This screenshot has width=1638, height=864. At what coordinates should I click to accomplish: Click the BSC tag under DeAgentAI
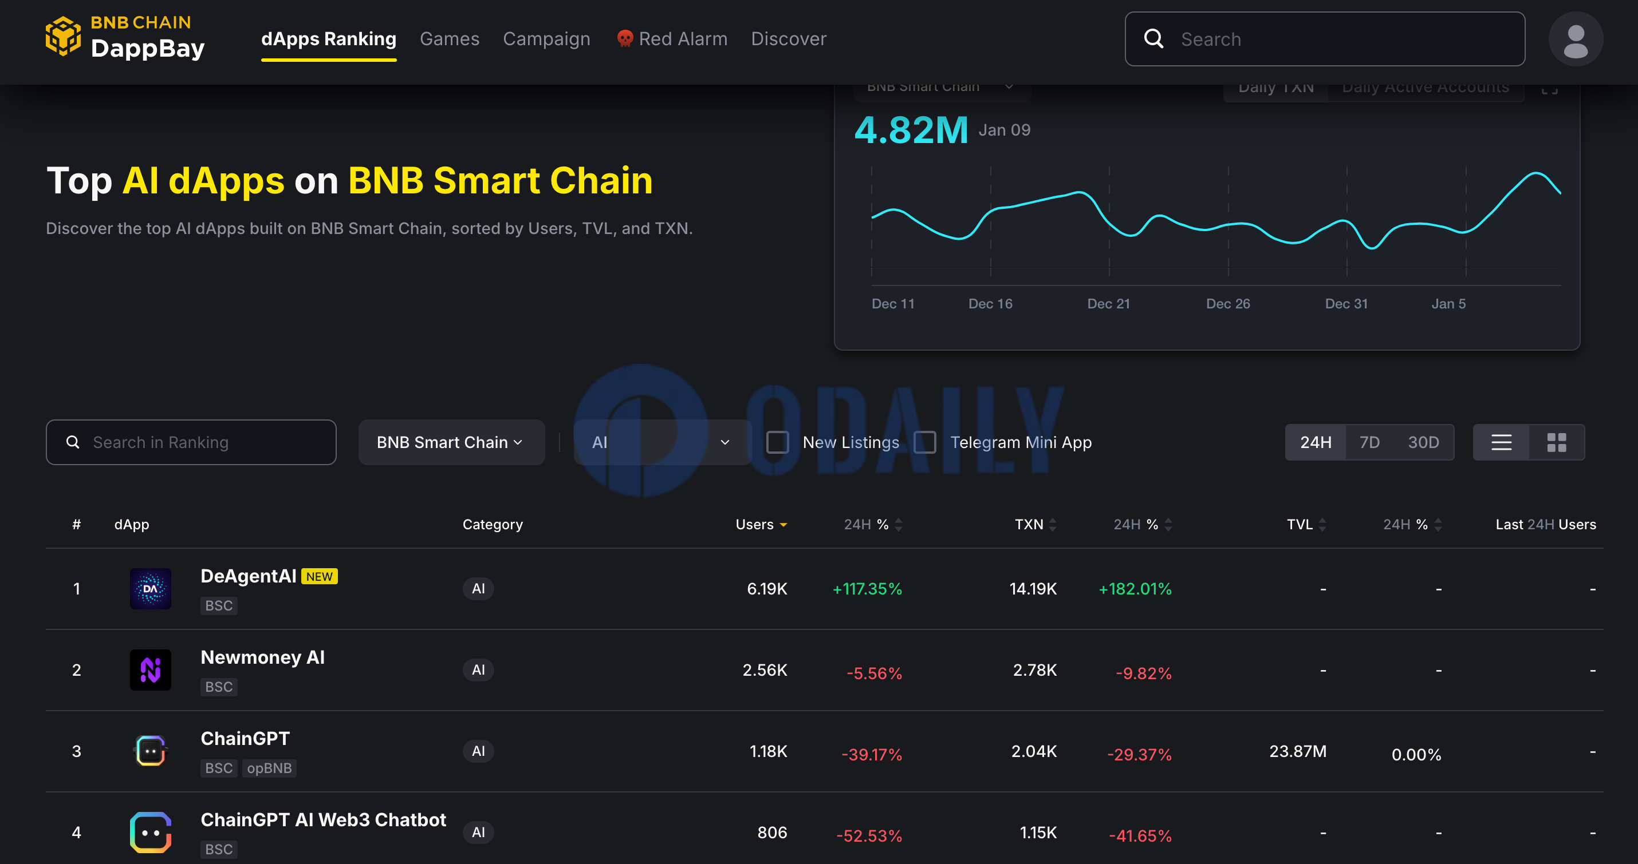coord(219,606)
